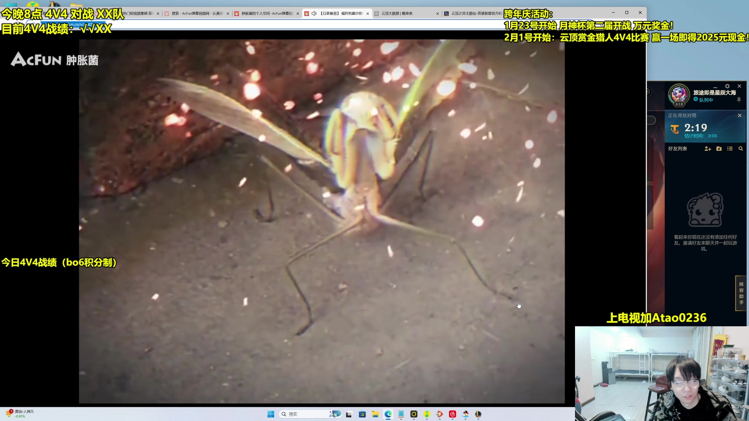Open File Explorer from taskbar
Viewport: 749px width, 421px height.
(x=375, y=414)
